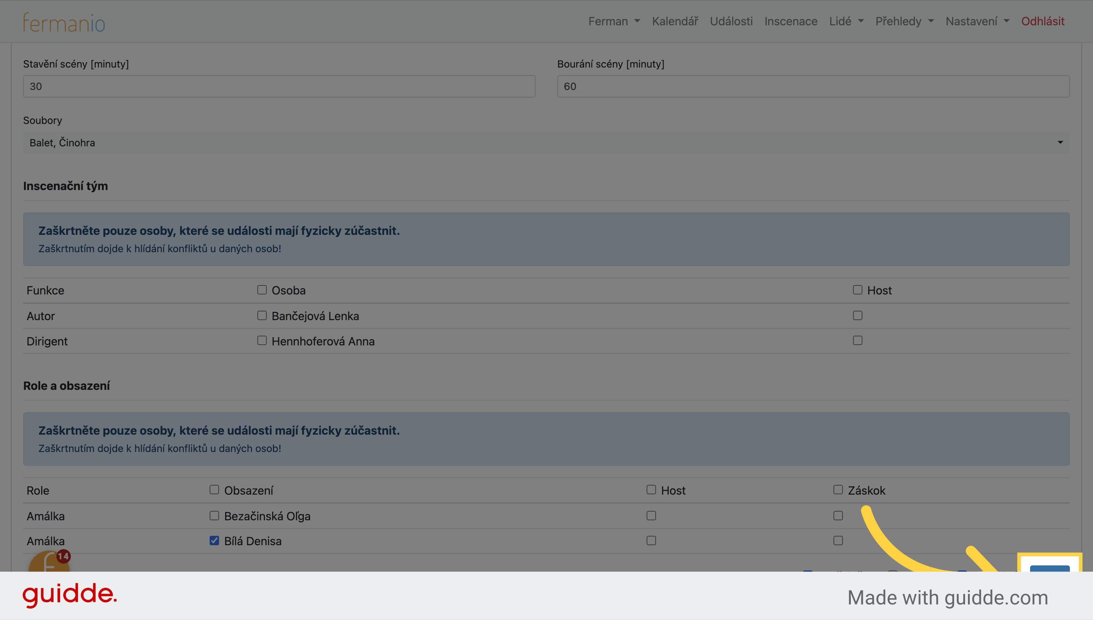
Task: Go to Kalendář page
Action: pyautogui.click(x=675, y=21)
